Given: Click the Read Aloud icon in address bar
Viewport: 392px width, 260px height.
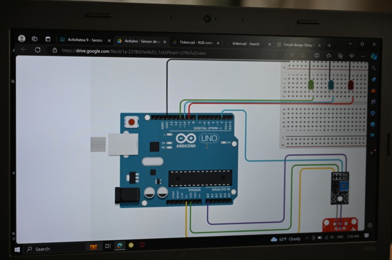Looking at the screenshot, I should point(292,55).
